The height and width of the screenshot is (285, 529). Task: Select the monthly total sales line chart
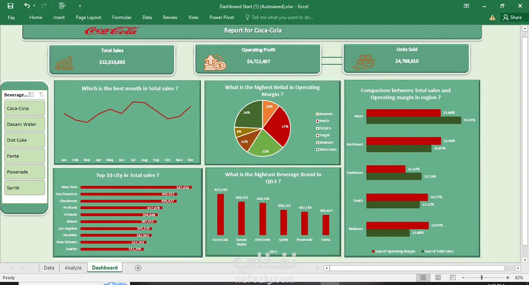[x=127, y=122]
